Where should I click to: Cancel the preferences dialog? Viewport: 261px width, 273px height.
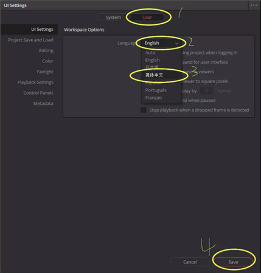click(190, 262)
